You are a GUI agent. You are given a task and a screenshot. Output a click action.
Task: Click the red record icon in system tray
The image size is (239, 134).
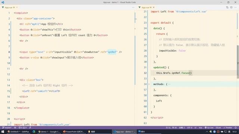pos(218,132)
